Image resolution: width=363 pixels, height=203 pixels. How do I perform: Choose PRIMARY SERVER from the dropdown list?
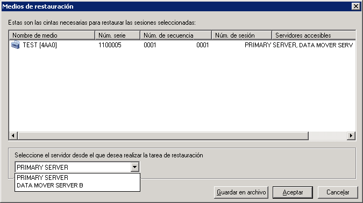[x=77, y=178]
